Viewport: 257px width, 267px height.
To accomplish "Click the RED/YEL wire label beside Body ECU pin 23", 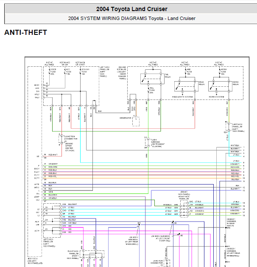I will tap(53, 176).
